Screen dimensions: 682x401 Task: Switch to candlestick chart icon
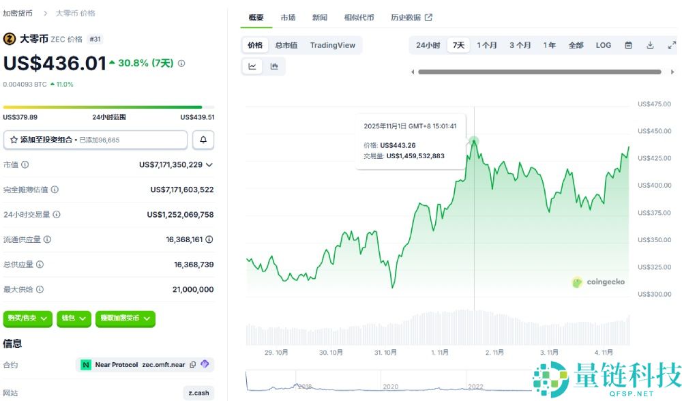[x=274, y=66]
